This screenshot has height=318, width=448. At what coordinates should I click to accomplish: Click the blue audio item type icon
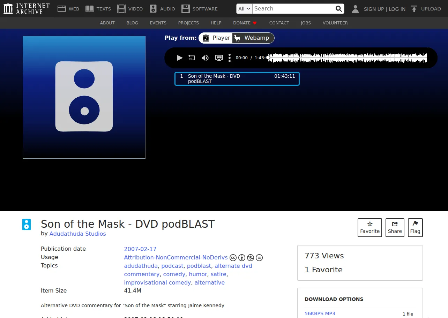tap(27, 225)
